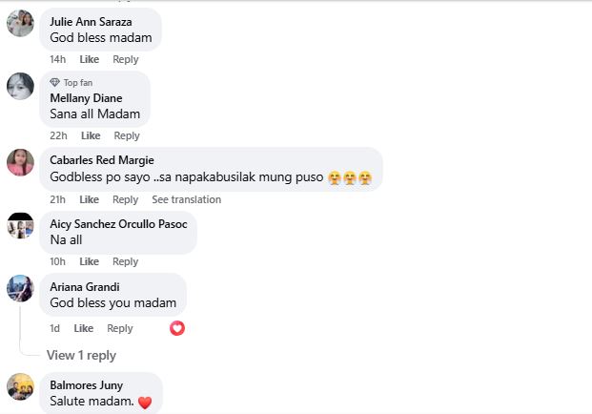The width and height of the screenshot is (592, 414).
Task: Click the 14h timestamp on Julie's comment
Action: tap(57, 59)
